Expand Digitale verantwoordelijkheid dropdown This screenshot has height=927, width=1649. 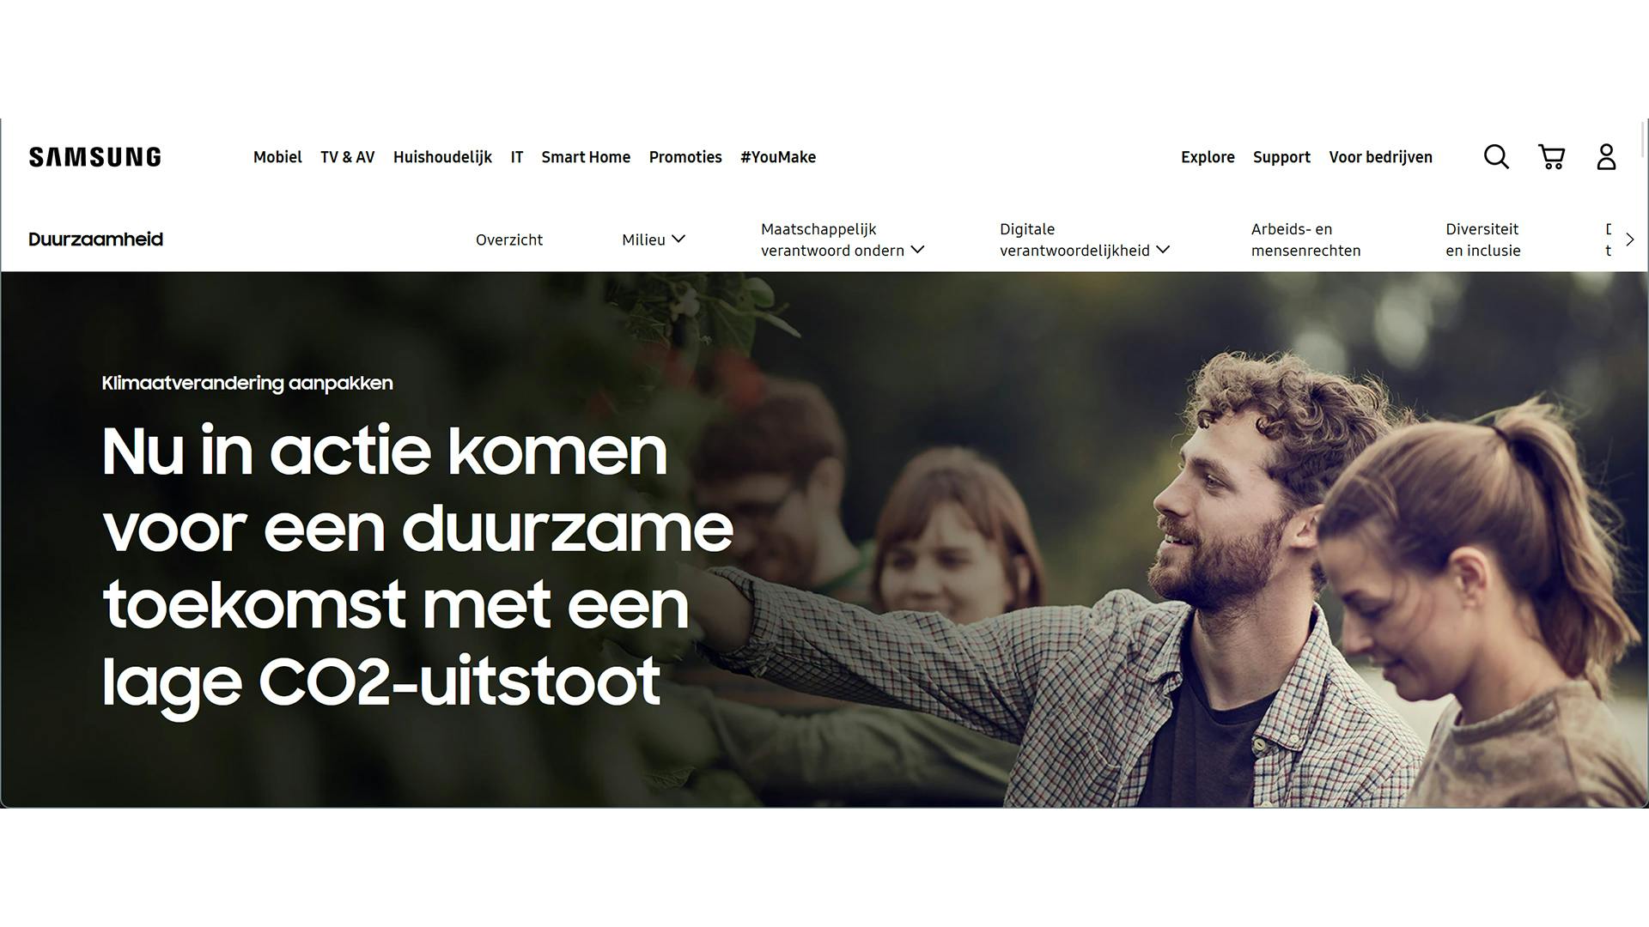click(1085, 239)
